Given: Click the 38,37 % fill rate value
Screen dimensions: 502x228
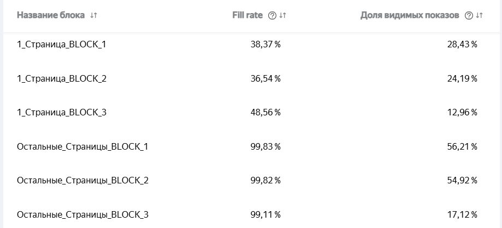Looking at the screenshot, I should tap(265, 45).
